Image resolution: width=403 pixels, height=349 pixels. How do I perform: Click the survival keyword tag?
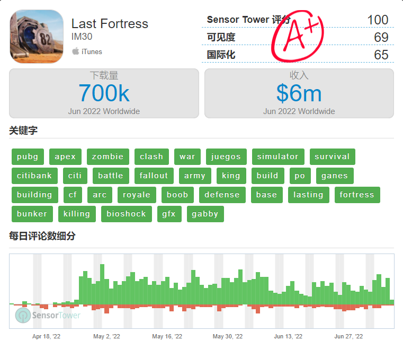click(333, 156)
